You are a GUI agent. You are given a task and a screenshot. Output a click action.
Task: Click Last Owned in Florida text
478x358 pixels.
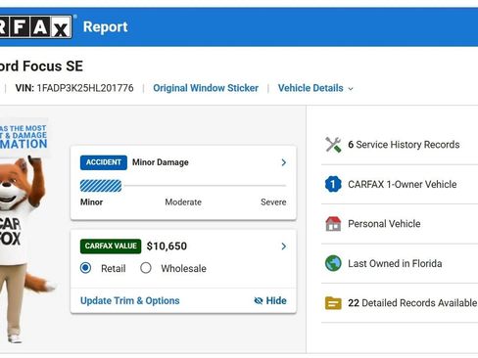(x=395, y=263)
